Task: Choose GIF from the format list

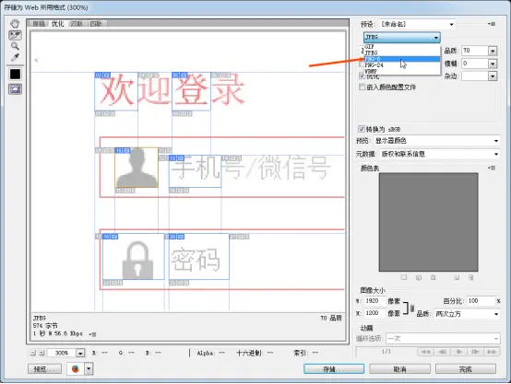Action: 402,47
